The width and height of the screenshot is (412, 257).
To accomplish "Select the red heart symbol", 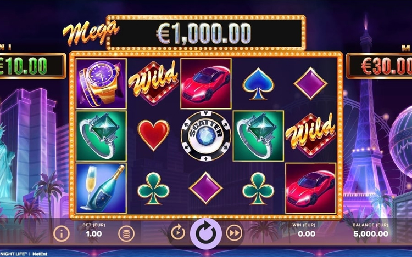I will (x=153, y=135).
